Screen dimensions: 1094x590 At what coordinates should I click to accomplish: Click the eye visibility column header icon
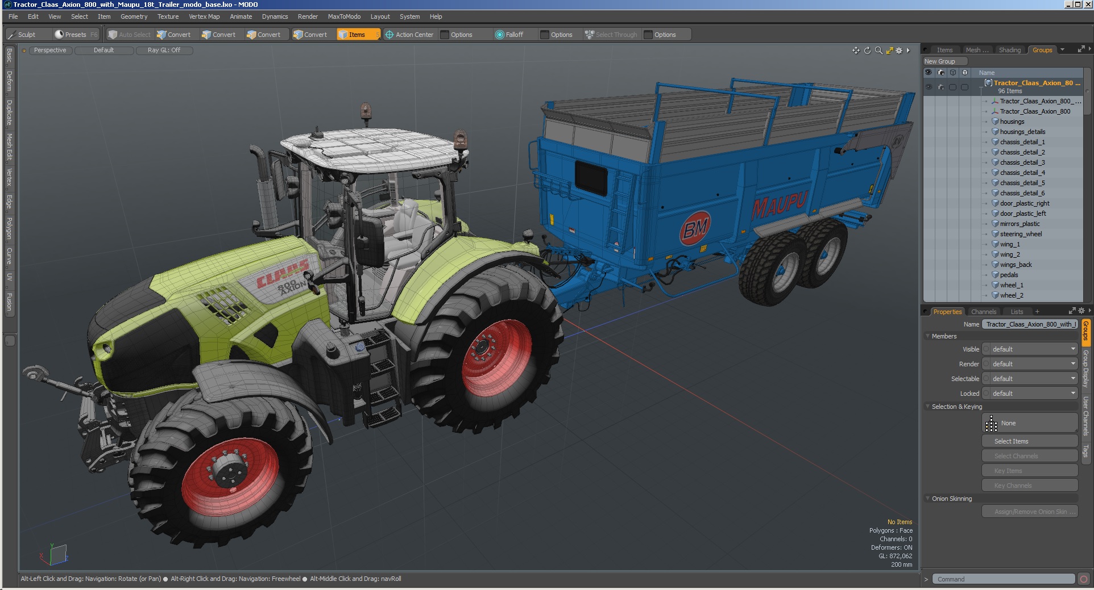click(929, 73)
